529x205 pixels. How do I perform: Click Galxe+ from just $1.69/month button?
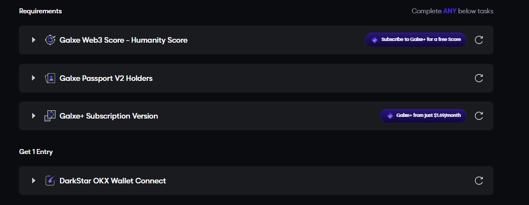pos(423,116)
